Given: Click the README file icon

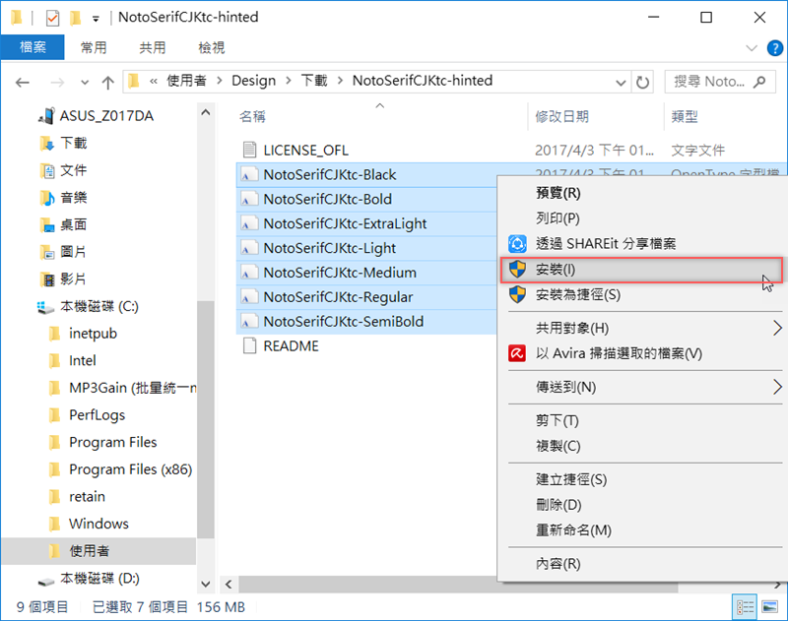Looking at the screenshot, I should coord(249,345).
